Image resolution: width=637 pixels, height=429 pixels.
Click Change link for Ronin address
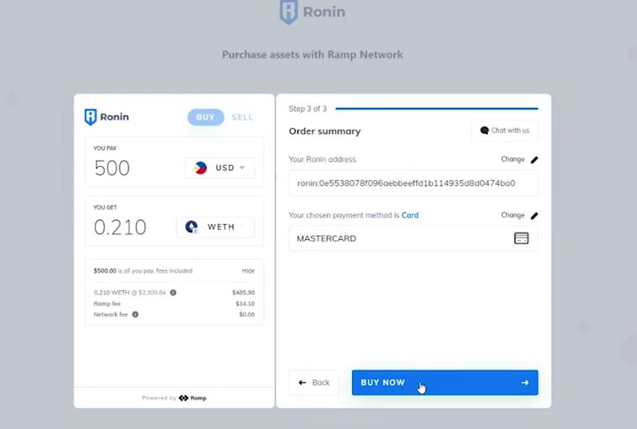(512, 159)
